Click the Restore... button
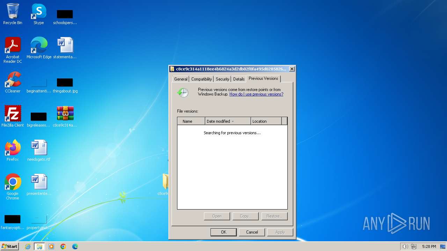 click(274, 216)
